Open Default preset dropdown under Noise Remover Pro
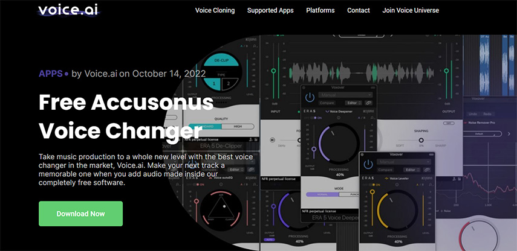The image size is (517, 251). (483, 134)
